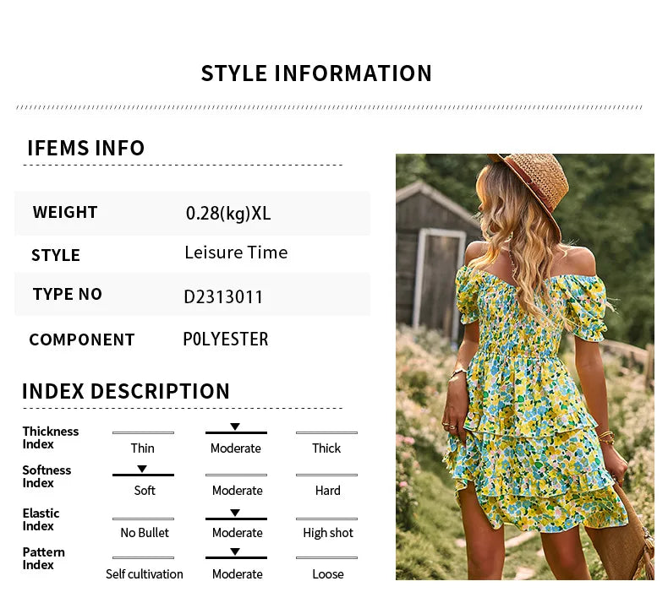The width and height of the screenshot is (668, 603).
Task: Click the bar above the Softness Moderate label
Action: 236,475
